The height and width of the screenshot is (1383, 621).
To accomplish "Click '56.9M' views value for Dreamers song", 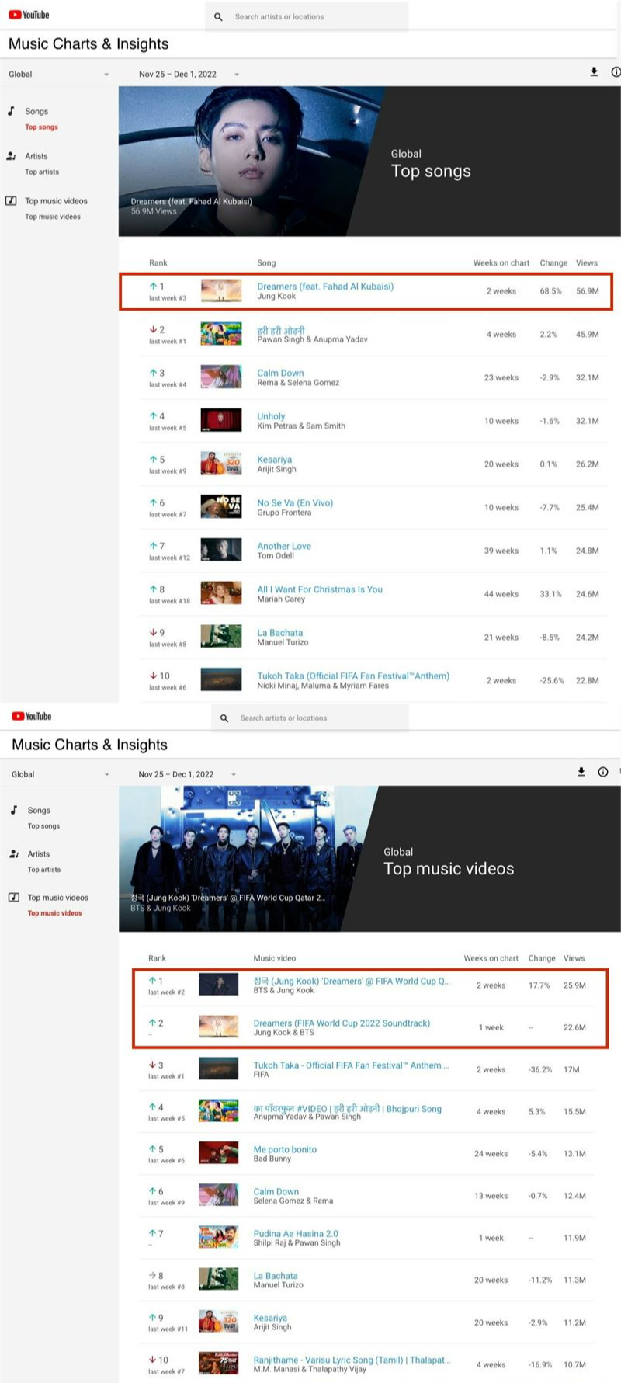I will (588, 291).
